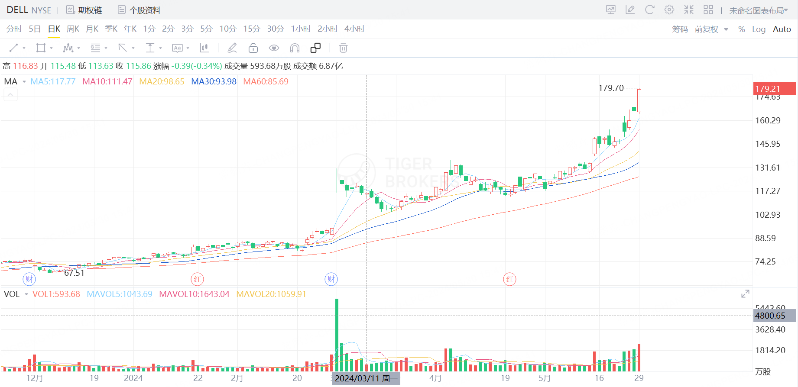This screenshot has width=798, height=387.
Task: Toggle drawing lock padlock
Action: 253,48
